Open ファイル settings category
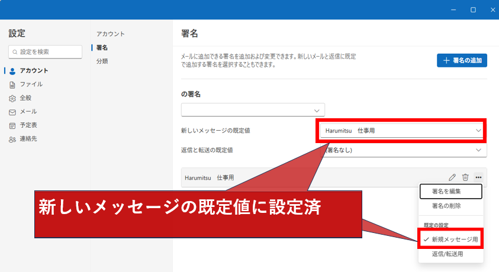Image resolution: width=499 pixels, height=272 pixels. click(x=31, y=84)
